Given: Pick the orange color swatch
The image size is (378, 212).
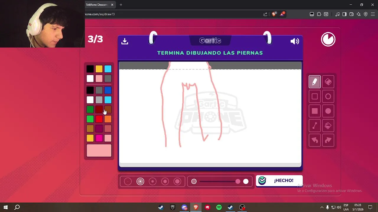Looking at the screenshot, I should coord(108,119).
